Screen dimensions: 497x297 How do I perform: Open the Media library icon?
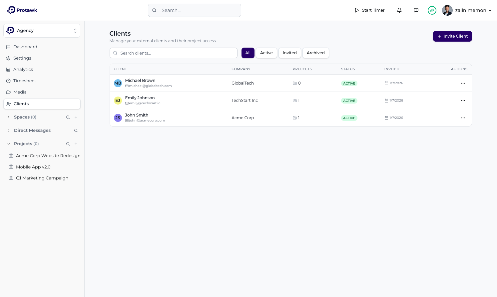click(x=8, y=92)
